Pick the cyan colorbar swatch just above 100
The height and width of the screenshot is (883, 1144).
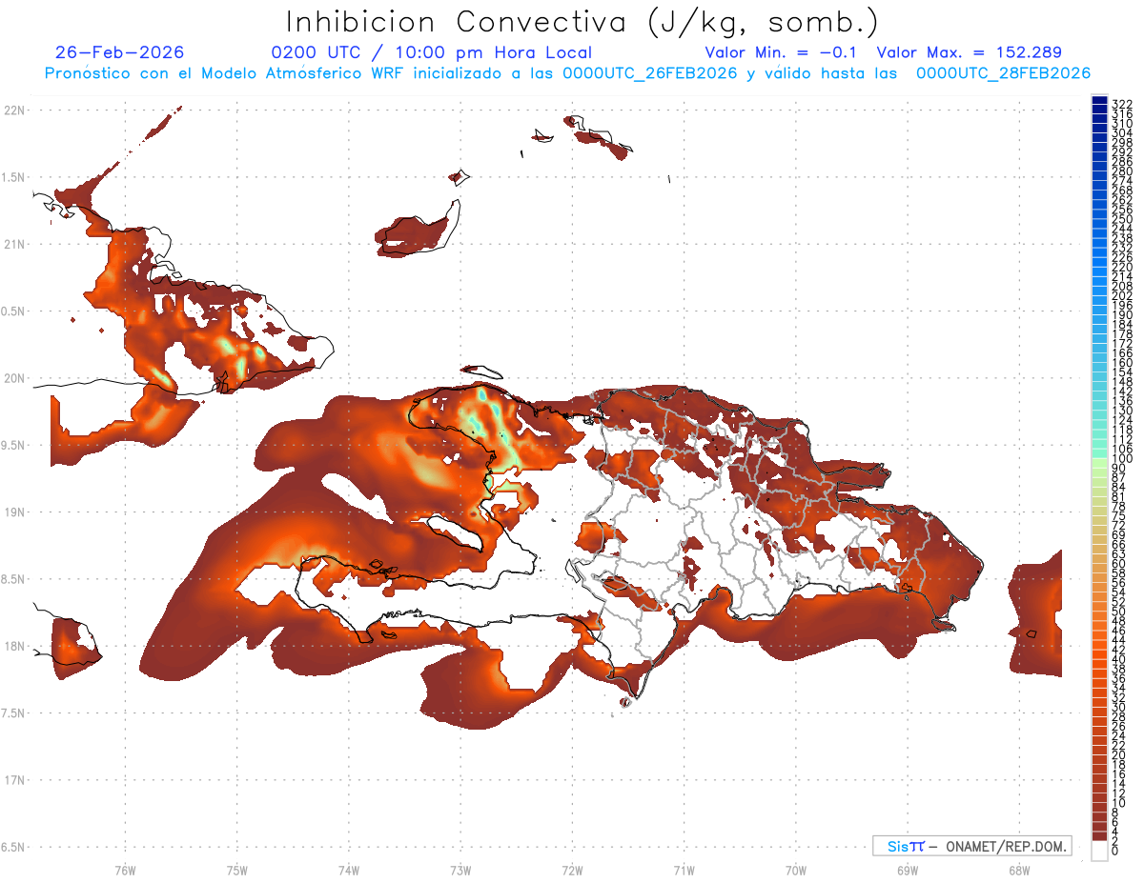coord(1099,453)
